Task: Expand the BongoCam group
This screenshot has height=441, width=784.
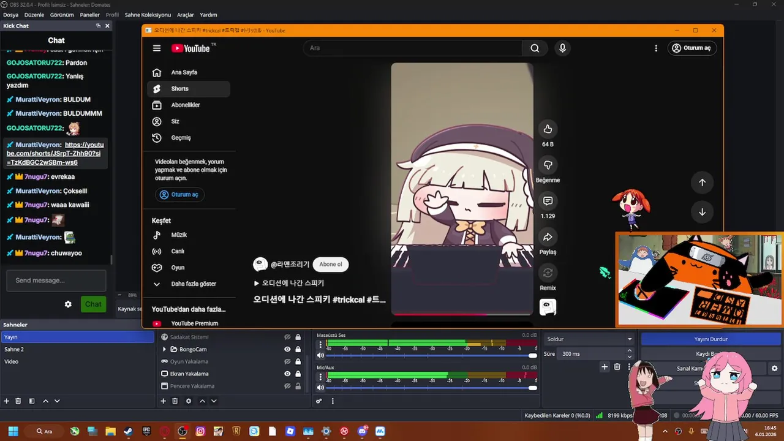Action: point(164,349)
